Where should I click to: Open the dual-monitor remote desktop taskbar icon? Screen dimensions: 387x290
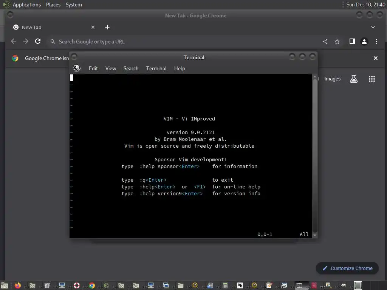coord(166,285)
